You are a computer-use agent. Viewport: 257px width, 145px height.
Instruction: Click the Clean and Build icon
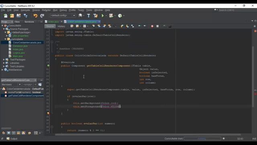[96, 16]
